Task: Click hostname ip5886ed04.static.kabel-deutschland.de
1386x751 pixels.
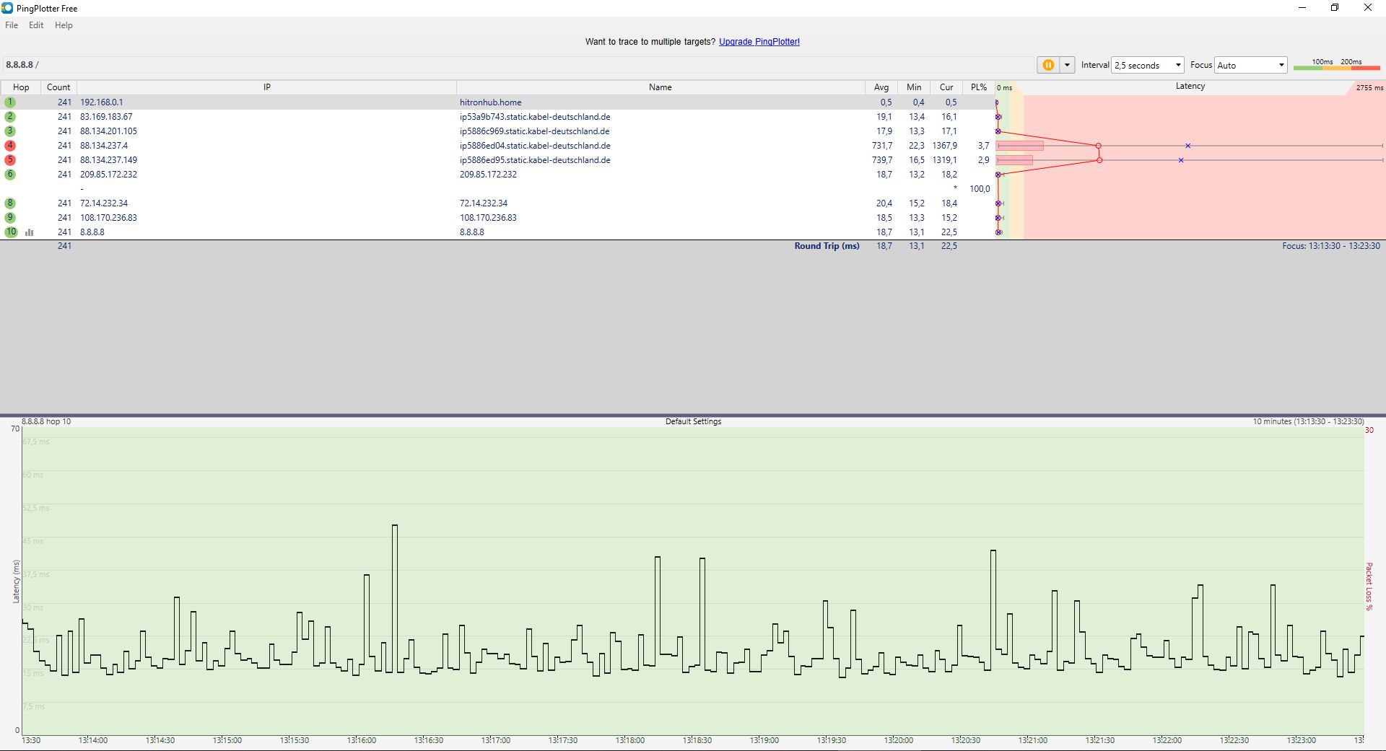Action: 535,146
